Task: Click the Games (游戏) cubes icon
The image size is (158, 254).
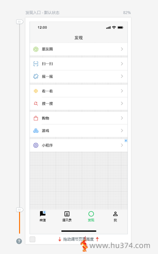Action: (36, 131)
